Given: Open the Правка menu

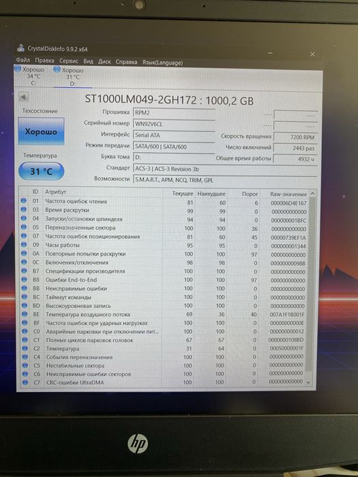Looking at the screenshot, I should pyautogui.click(x=44, y=61).
